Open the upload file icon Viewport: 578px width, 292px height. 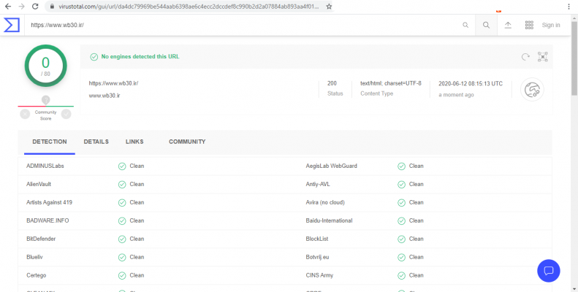(508, 25)
